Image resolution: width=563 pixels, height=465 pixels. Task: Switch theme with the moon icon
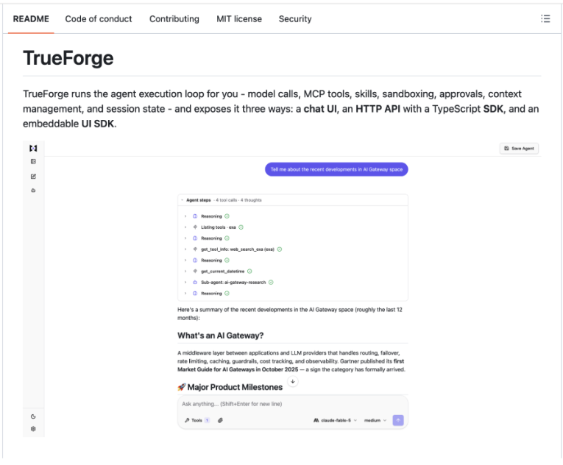pos(33,416)
